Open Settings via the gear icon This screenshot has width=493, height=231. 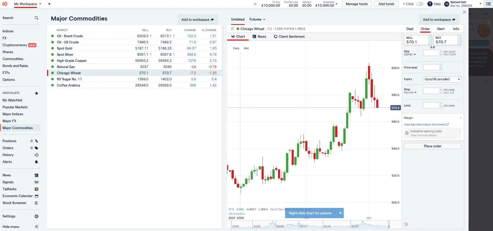click(x=36, y=216)
